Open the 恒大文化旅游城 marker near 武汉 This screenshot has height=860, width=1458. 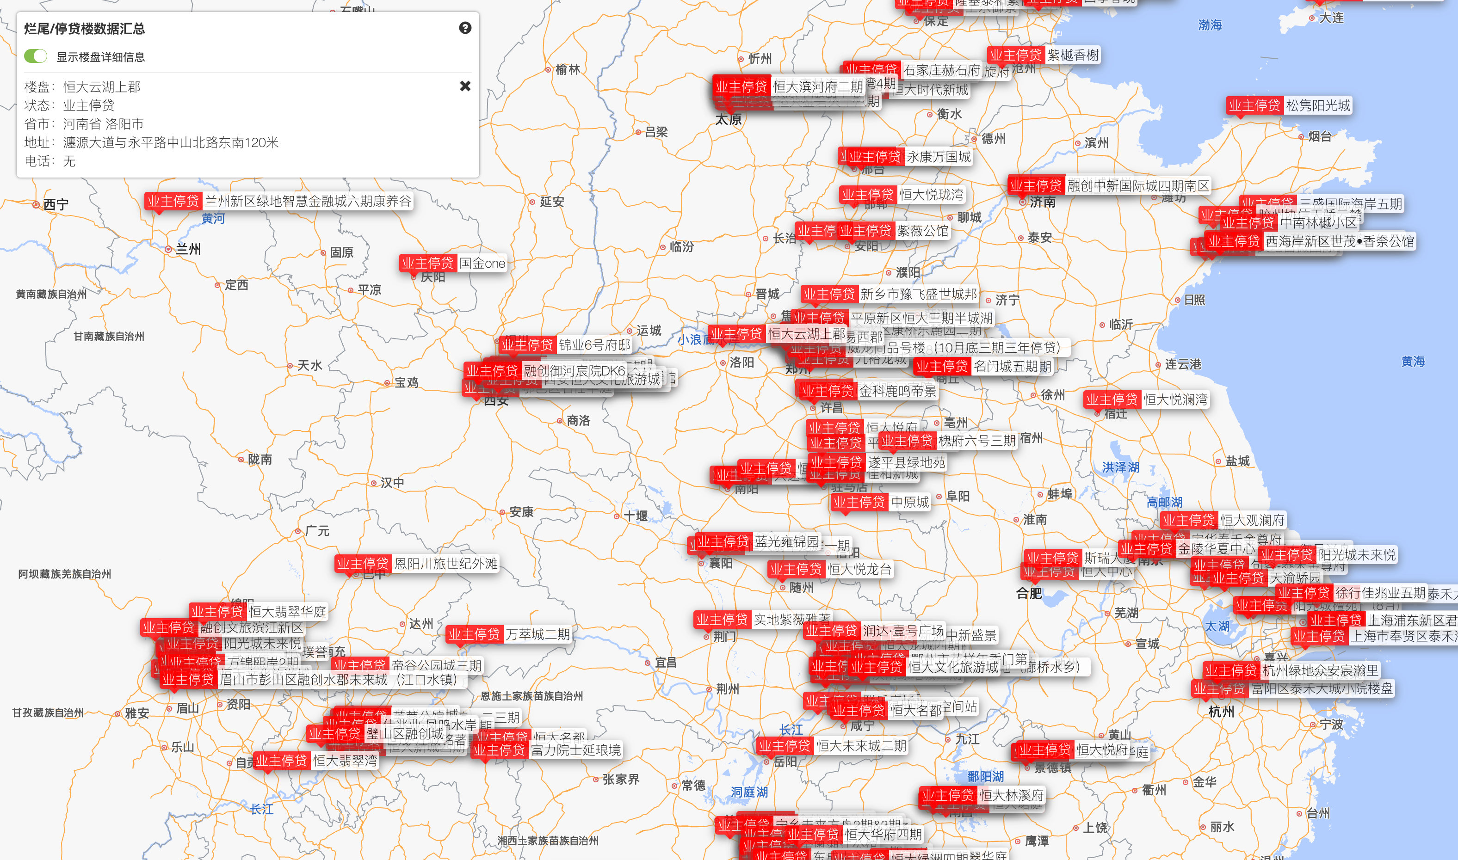click(925, 667)
